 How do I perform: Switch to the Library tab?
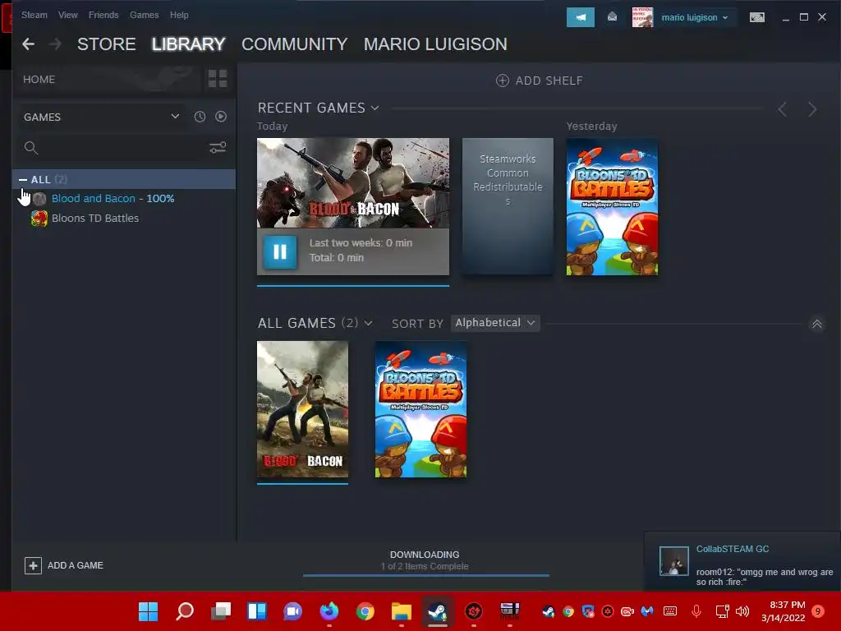(x=188, y=44)
